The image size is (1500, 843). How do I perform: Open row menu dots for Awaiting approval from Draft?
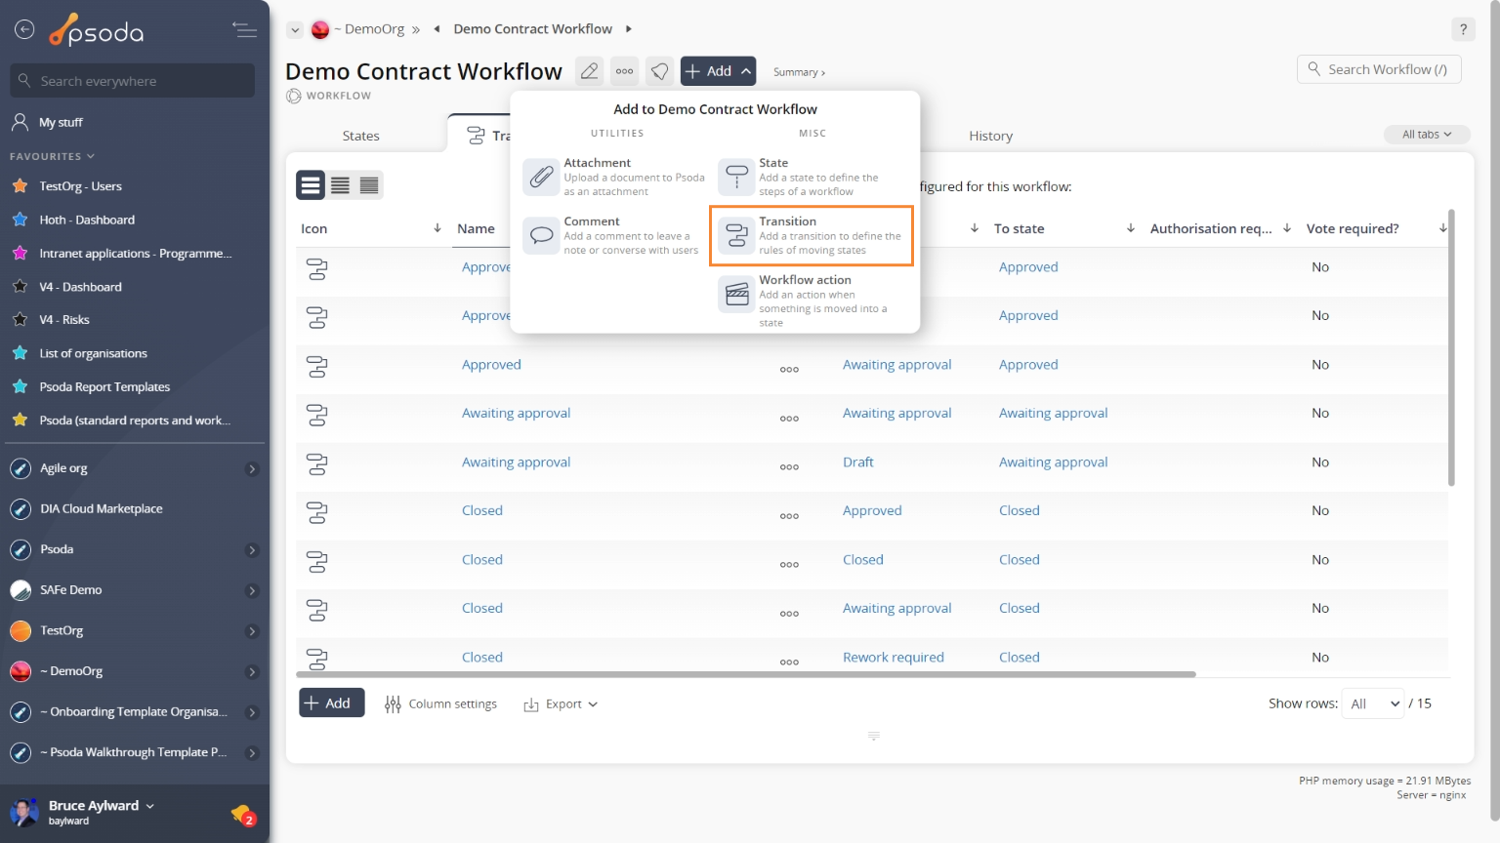coord(789,467)
